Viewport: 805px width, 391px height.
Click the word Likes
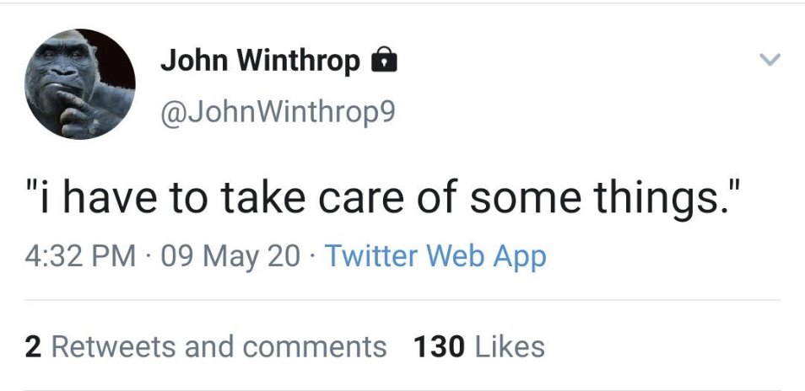[x=510, y=346]
